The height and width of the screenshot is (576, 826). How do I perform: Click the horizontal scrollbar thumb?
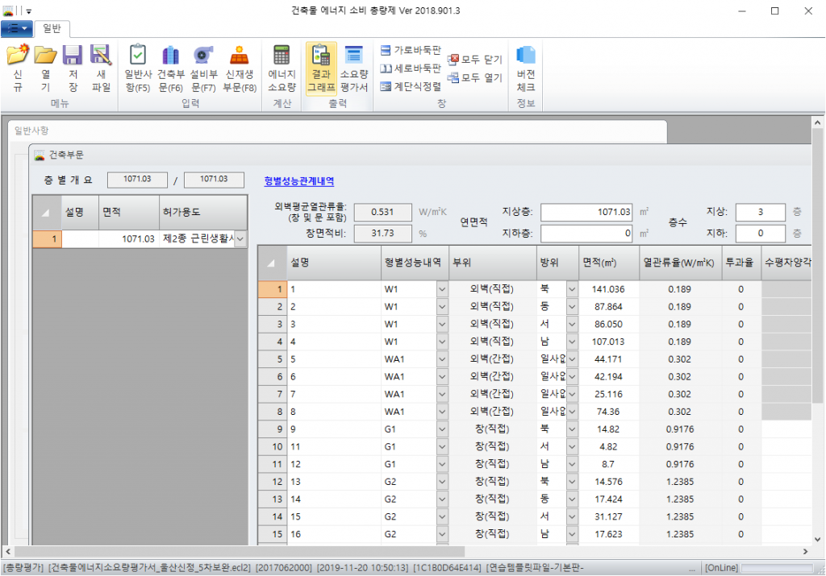(x=240, y=551)
